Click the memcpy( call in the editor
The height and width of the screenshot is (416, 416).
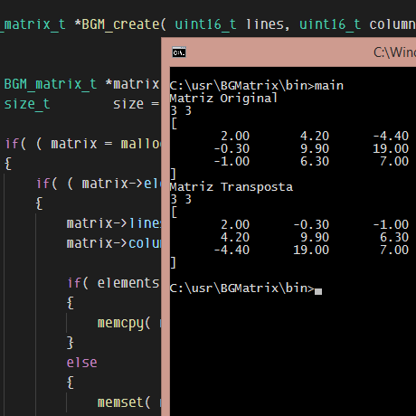coord(124,324)
